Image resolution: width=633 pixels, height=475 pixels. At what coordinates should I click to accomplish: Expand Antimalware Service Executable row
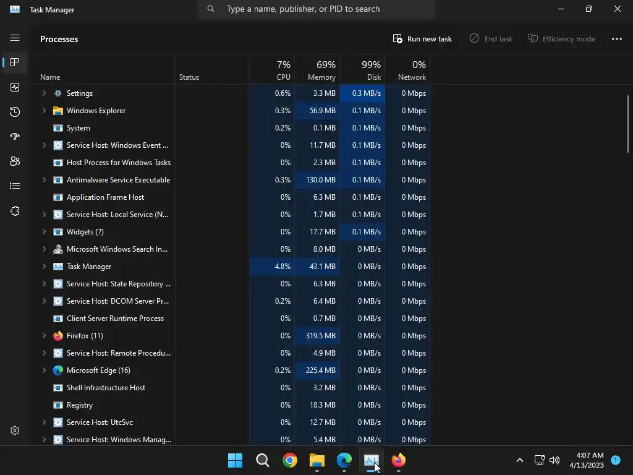point(44,180)
